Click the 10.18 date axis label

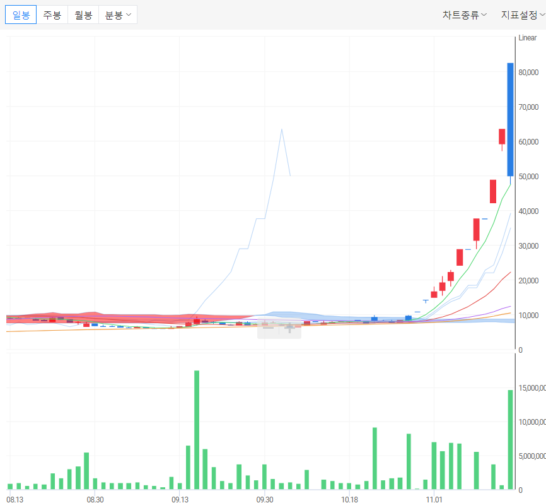tap(349, 499)
